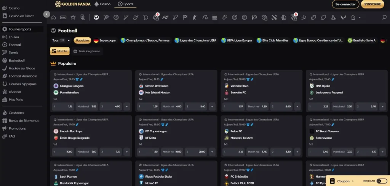Select the tennis racket icon
Screen dimensions: 390x186
click(x=106, y=18)
